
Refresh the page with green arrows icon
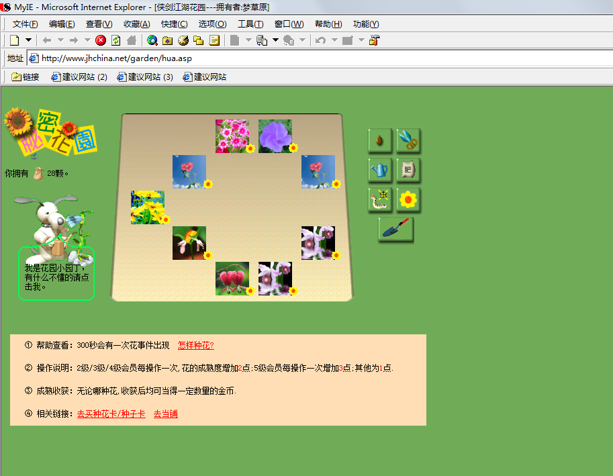(116, 40)
